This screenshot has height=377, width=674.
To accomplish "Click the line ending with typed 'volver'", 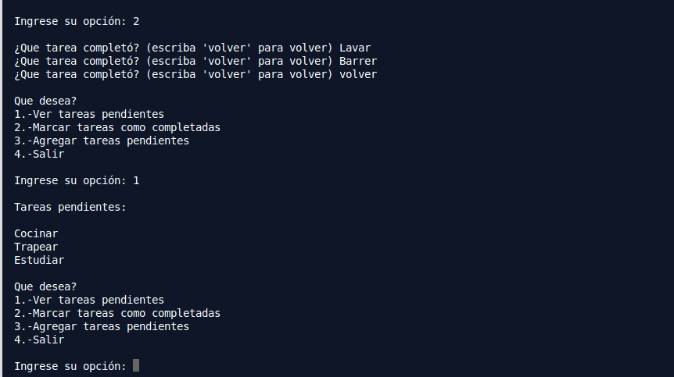I will [x=195, y=74].
